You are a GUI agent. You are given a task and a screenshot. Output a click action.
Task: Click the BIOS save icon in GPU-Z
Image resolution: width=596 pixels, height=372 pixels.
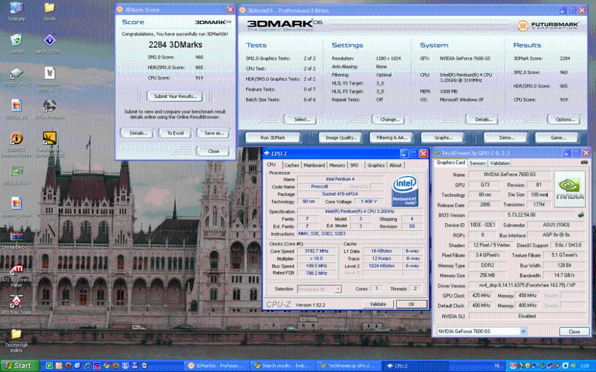[x=581, y=215]
